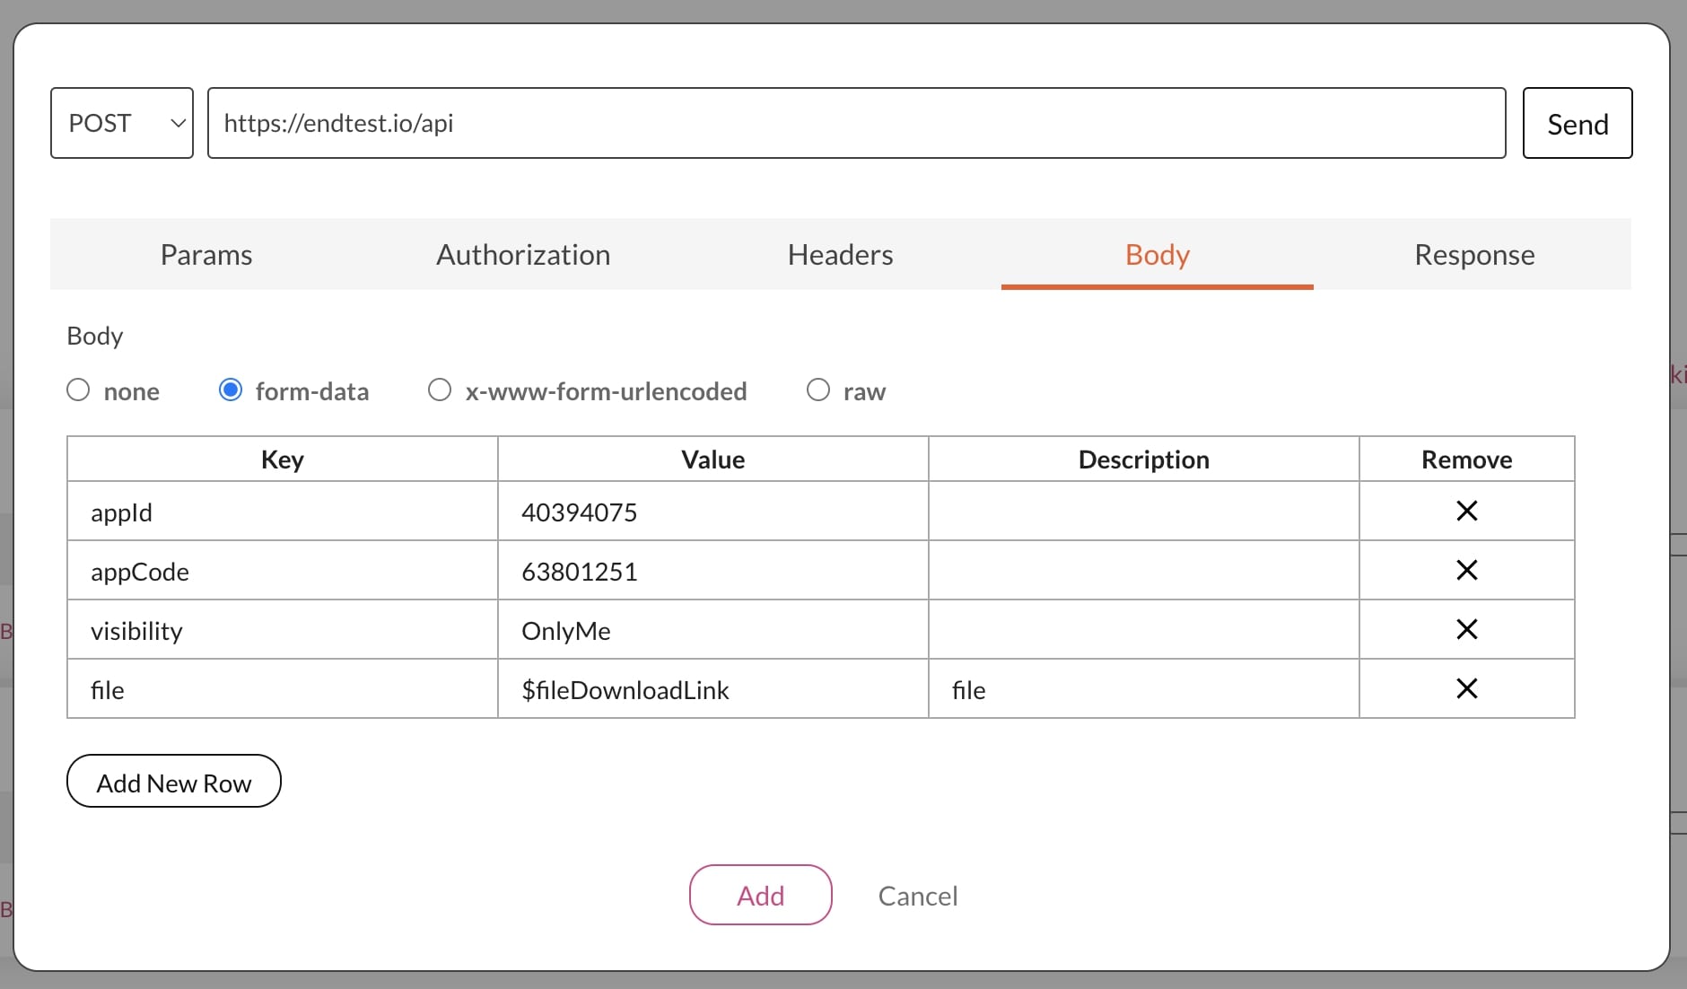Select raw body type
This screenshot has width=1687, height=989.
point(818,390)
